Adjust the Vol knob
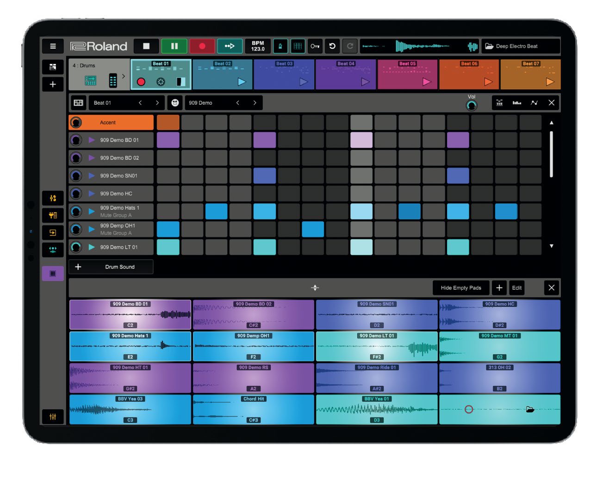The width and height of the screenshot is (609, 481). pos(471,106)
